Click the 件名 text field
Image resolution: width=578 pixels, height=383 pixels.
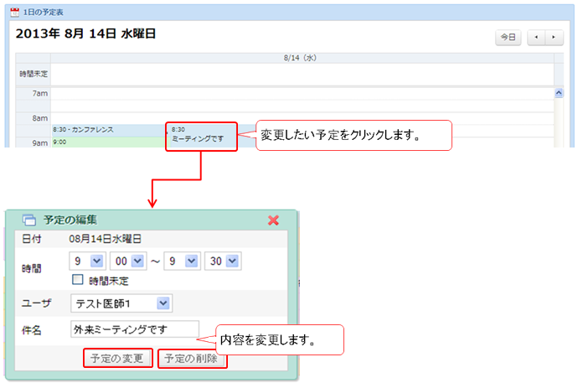pos(135,329)
